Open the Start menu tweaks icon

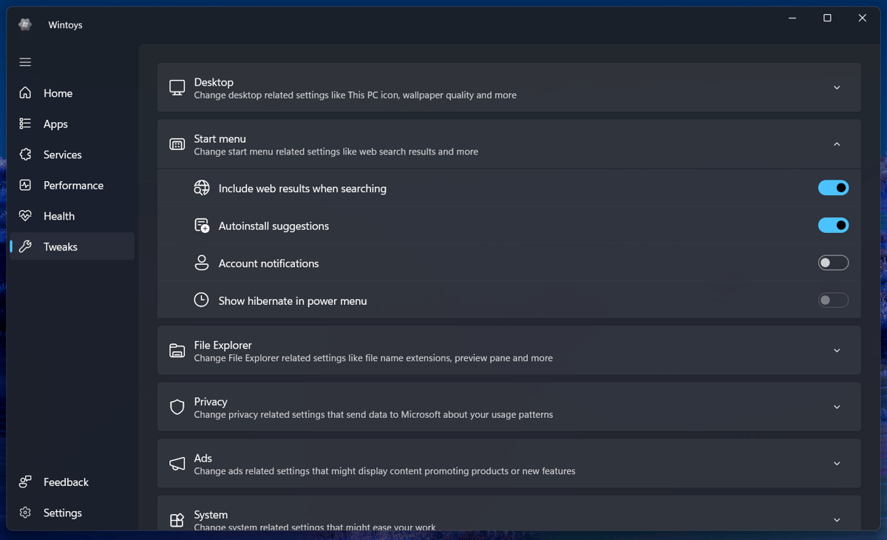(x=177, y=144)
